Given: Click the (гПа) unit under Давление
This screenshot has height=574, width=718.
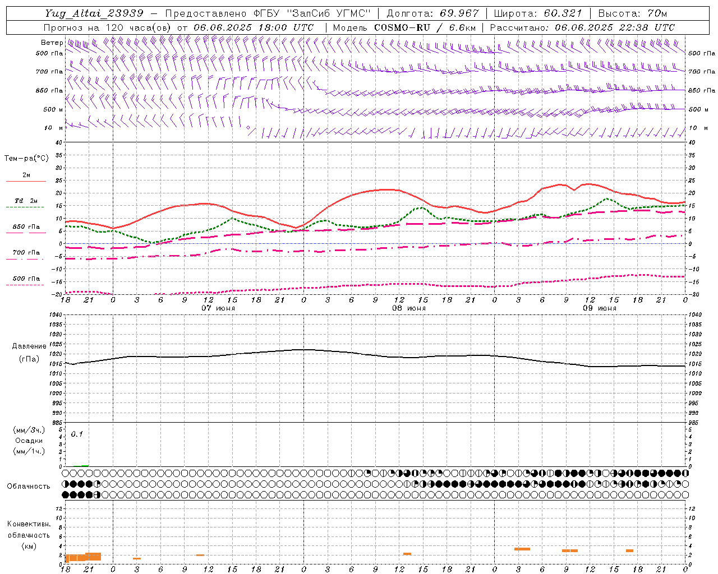Looking at the screenshot, I should tap(29, 359).
